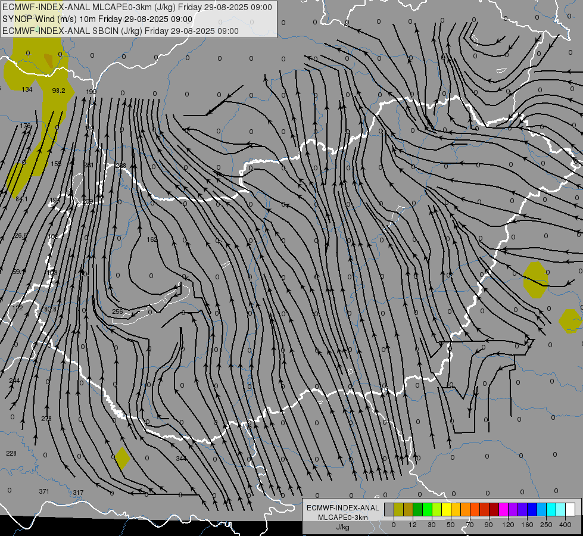The width and height of the screenshot is (583, 536).
Task: Click the map value 278
Action: (46, 419)
